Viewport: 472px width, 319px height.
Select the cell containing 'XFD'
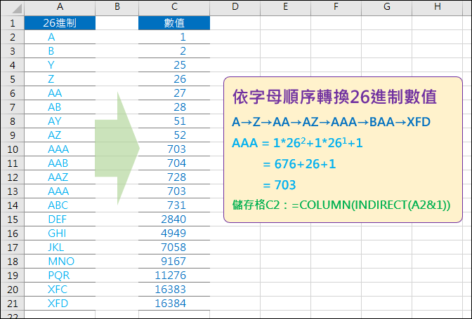click(60, 304)
